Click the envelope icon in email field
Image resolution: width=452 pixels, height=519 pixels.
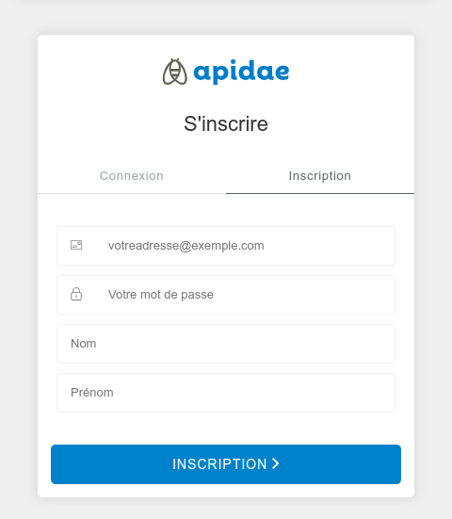click(x=76, y=245)
